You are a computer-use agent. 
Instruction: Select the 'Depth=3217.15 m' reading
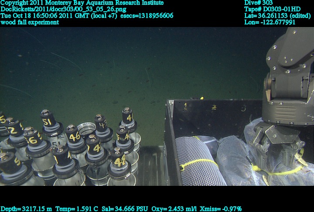pos(26,209)
